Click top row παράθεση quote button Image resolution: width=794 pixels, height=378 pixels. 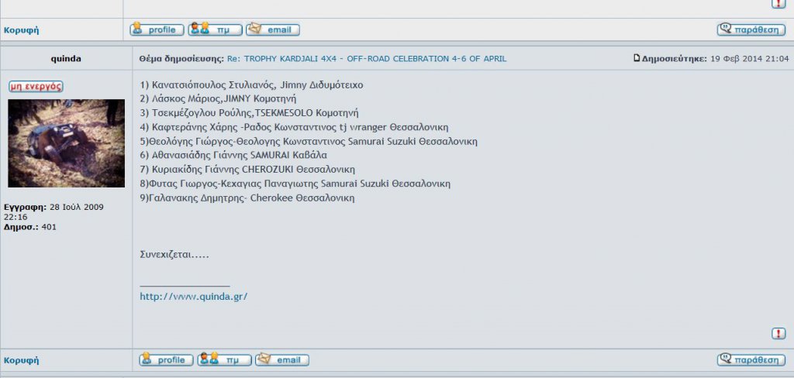pos(751,29)
